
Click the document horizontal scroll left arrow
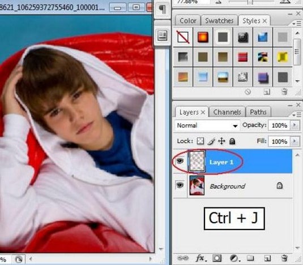(x=31, y=259)
